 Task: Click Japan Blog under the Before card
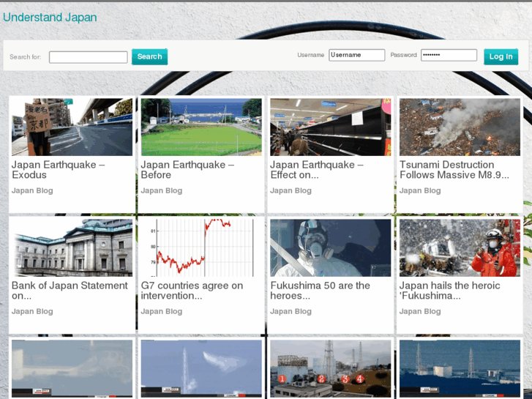(162, 190)
